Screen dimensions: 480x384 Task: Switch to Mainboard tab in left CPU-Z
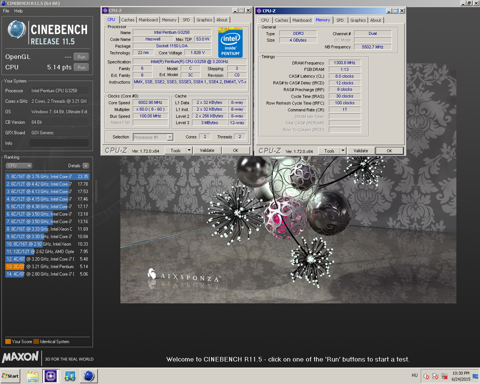(148, 20)
